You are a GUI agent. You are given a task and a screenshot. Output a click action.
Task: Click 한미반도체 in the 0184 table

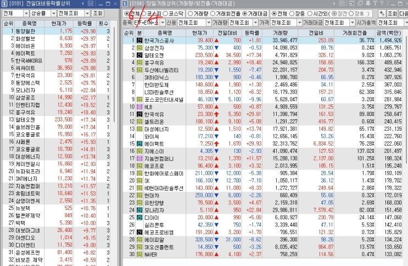pos(157,85)
